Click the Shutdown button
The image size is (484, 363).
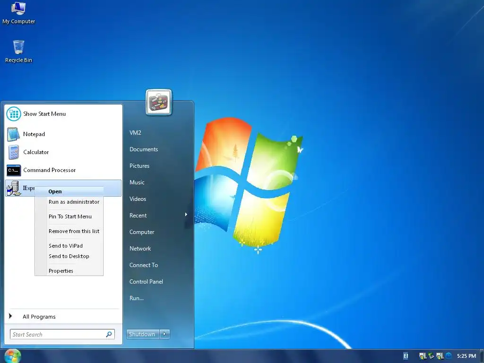(143, 334)
